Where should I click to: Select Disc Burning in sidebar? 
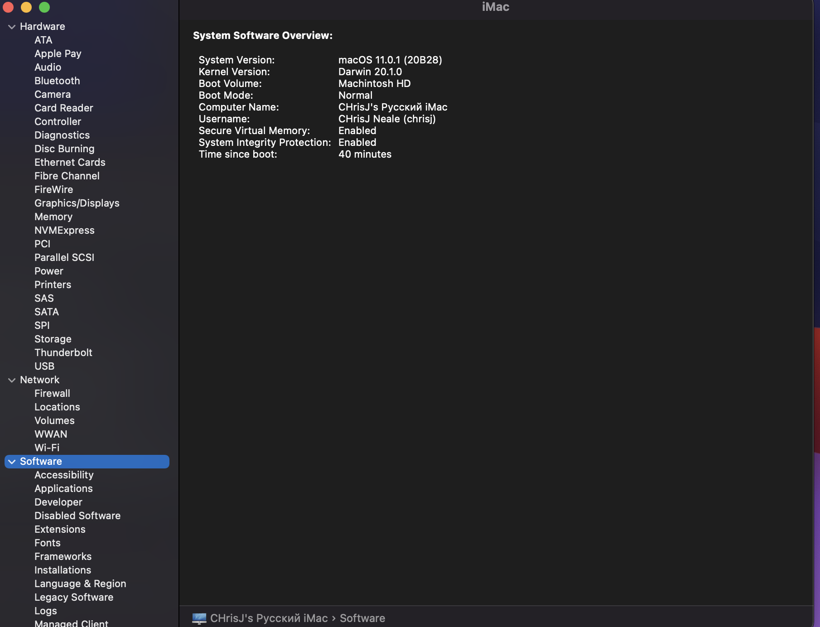click(65, 149)
